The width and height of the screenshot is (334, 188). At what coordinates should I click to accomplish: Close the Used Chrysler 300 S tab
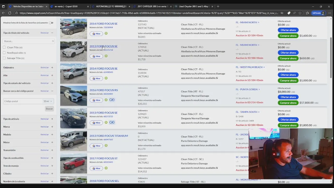[x=212, y=6]
